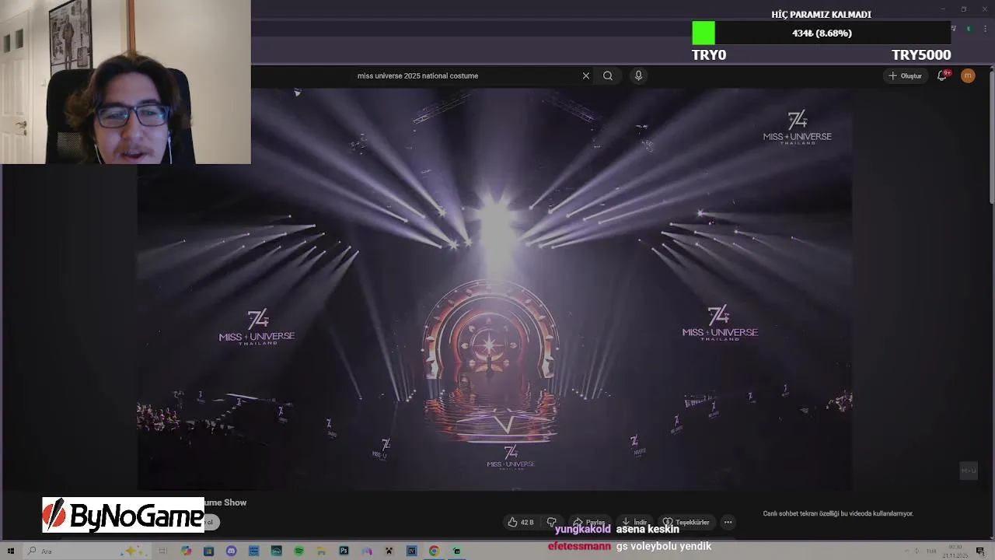The width and height of the screenshot is (995, 560).
Task: Click the media control icon in Chrome toolbar
Action: [x=954, y=29]
